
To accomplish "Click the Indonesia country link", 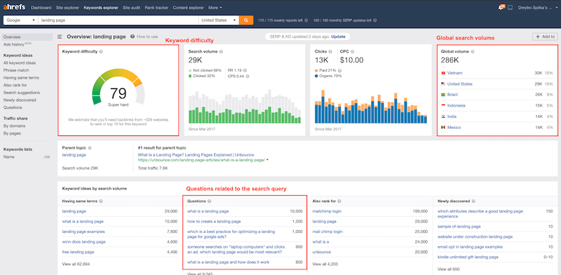I will (457, 106).
